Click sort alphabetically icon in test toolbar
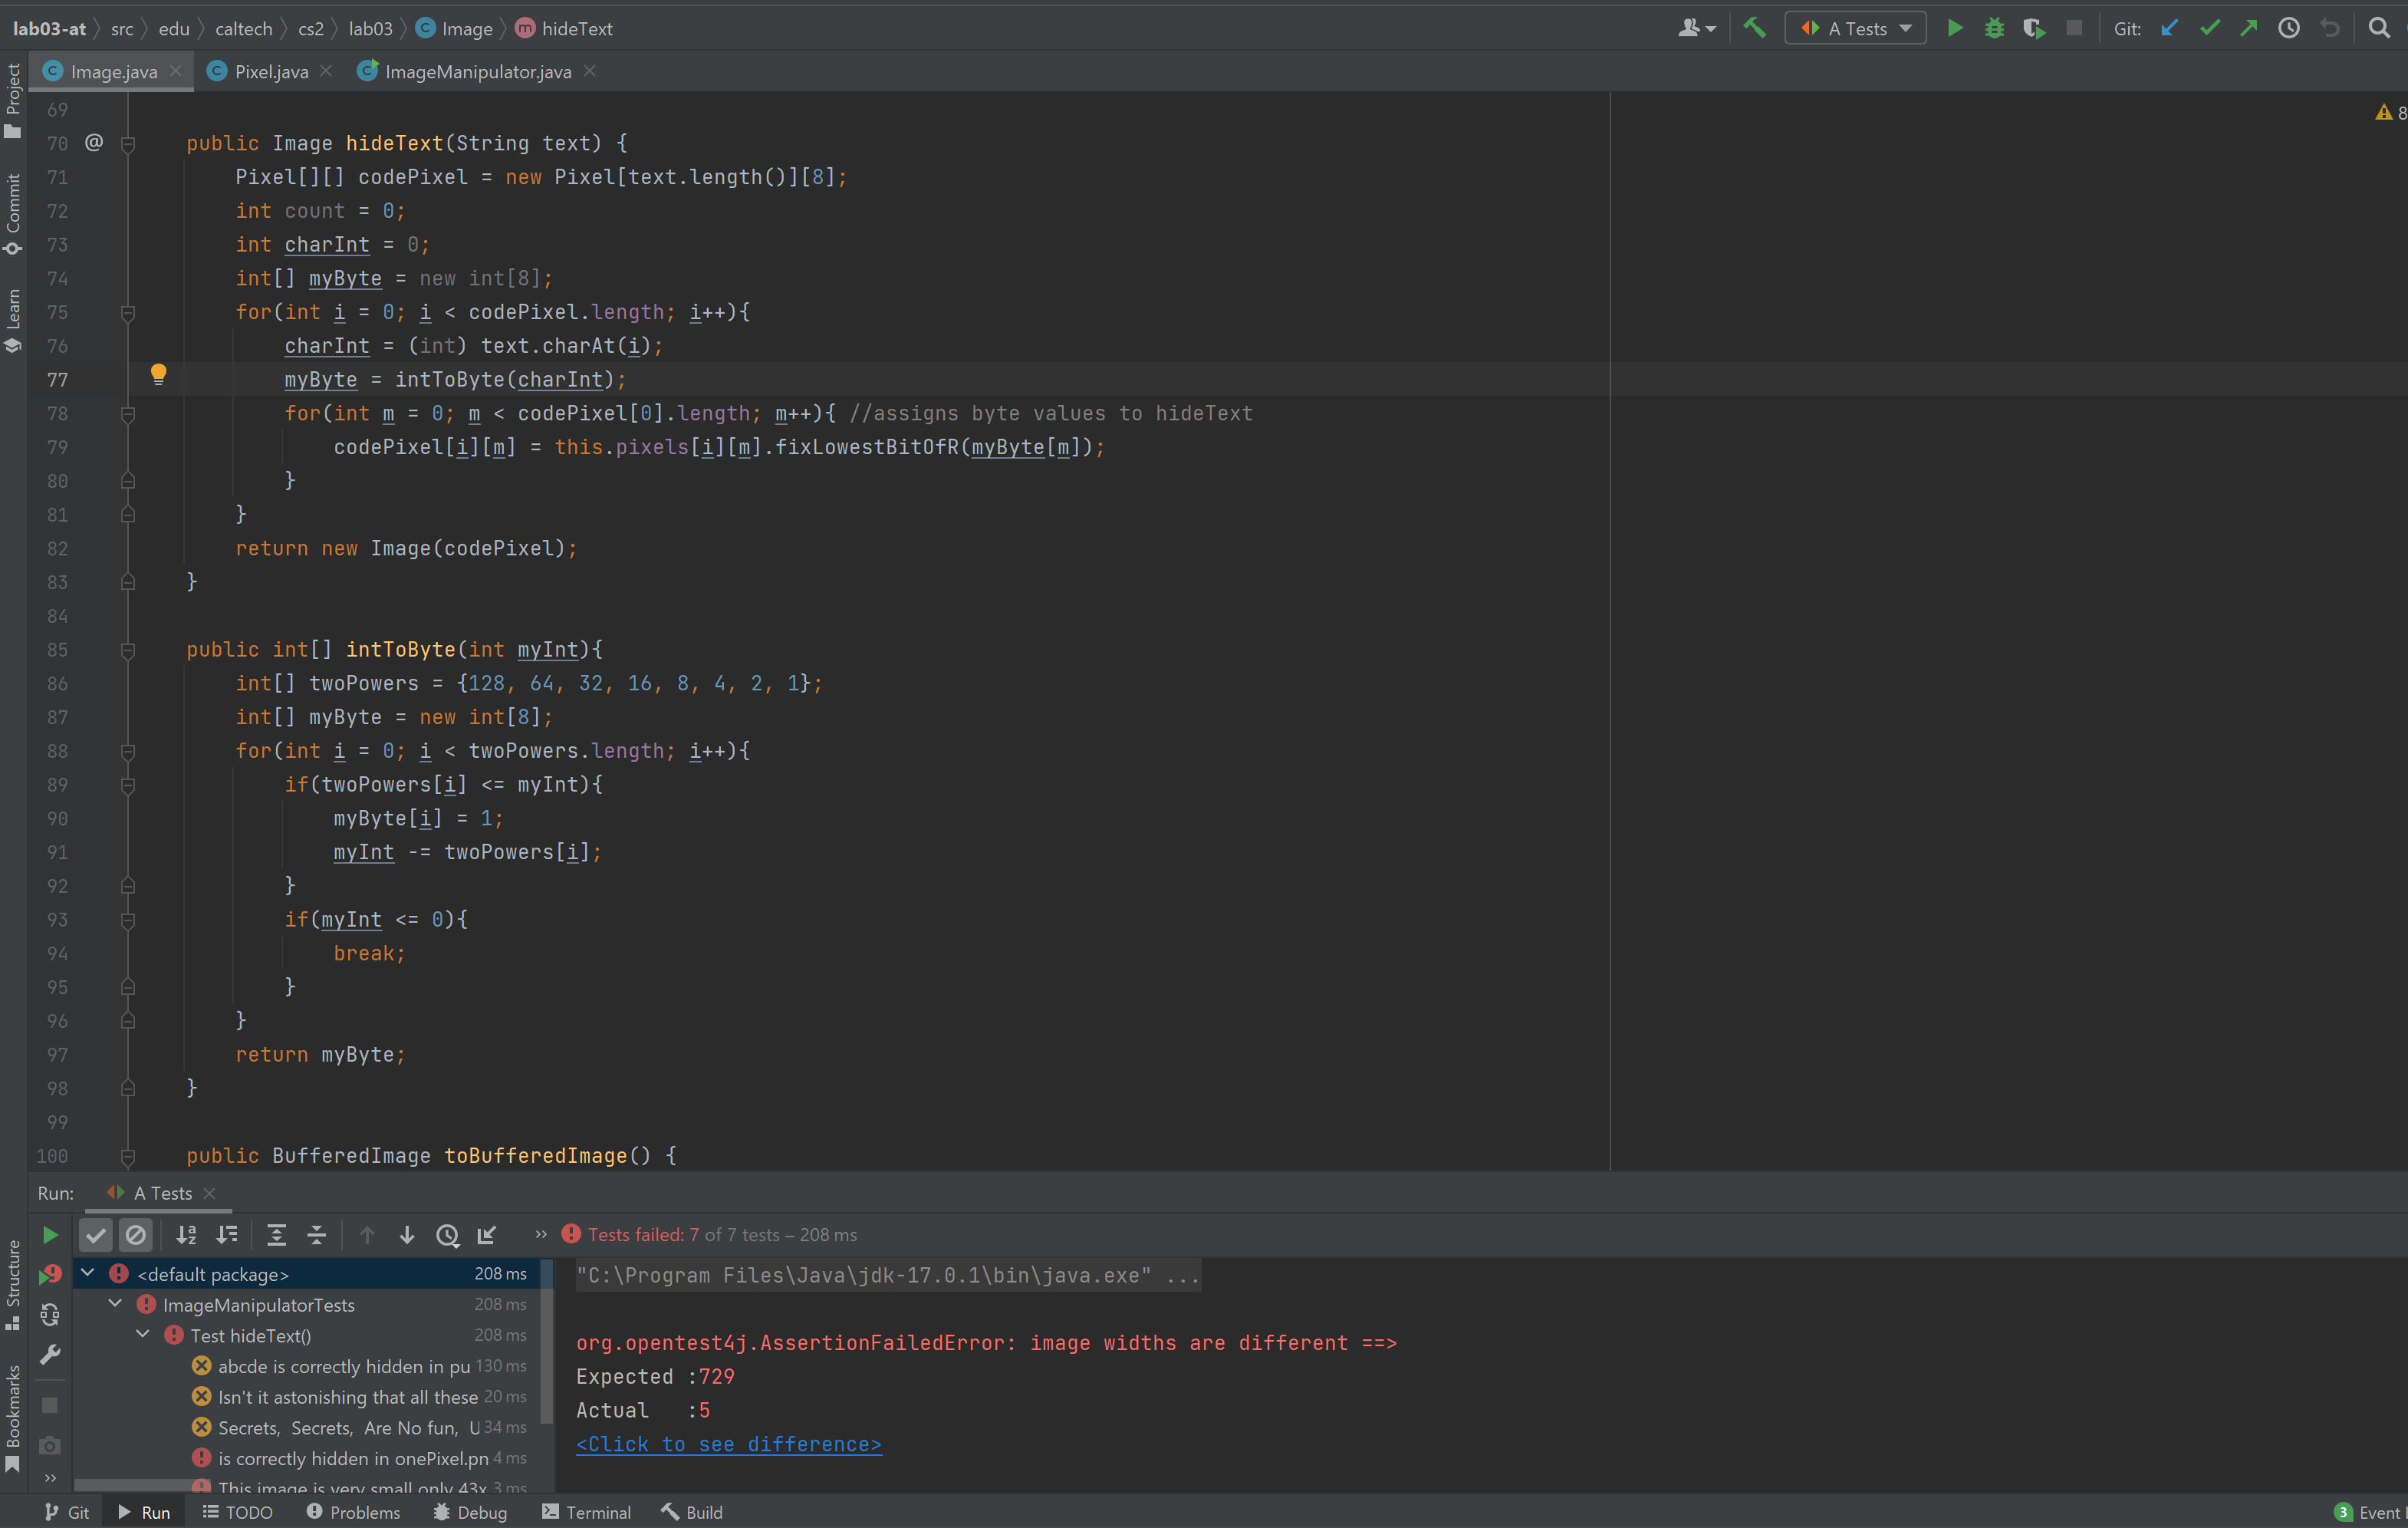The height and width of the screenshot is (1528, 2408). [186, 1235]
